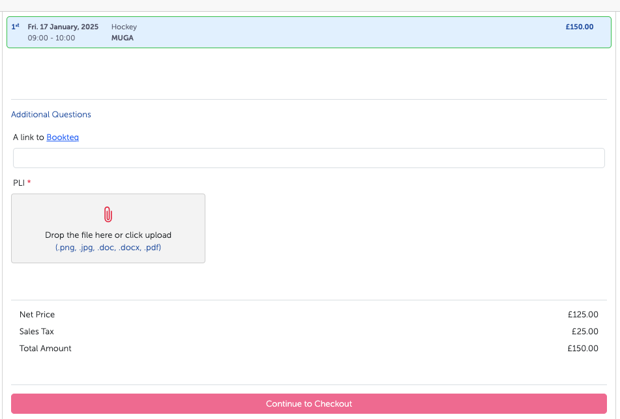
Task: Click the £150.00 booking price in the row
Action: 580,27
